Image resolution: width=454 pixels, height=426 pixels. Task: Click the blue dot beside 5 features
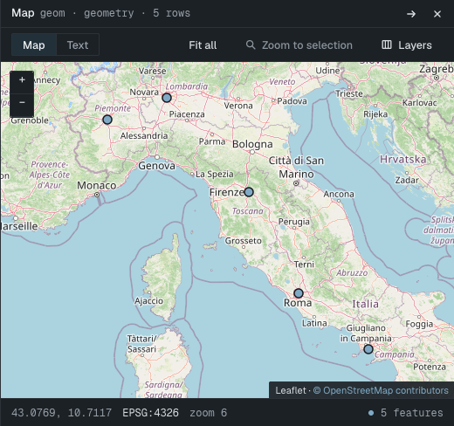pyautogui.click(x=371, y=413)
